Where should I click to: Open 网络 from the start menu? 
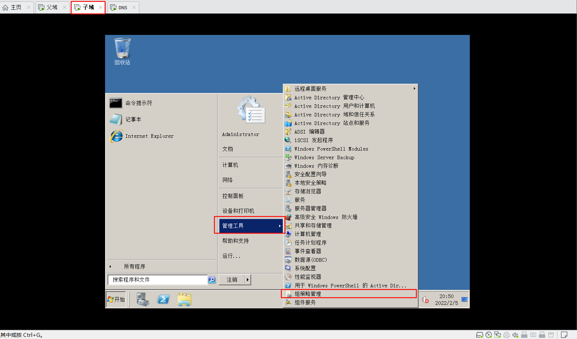click(228, 180)
